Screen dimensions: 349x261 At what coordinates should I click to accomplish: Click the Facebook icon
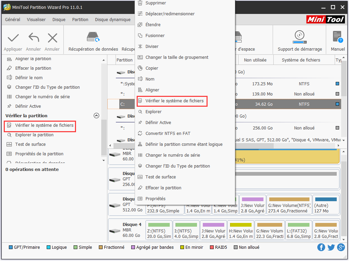[x=321, y=247]
